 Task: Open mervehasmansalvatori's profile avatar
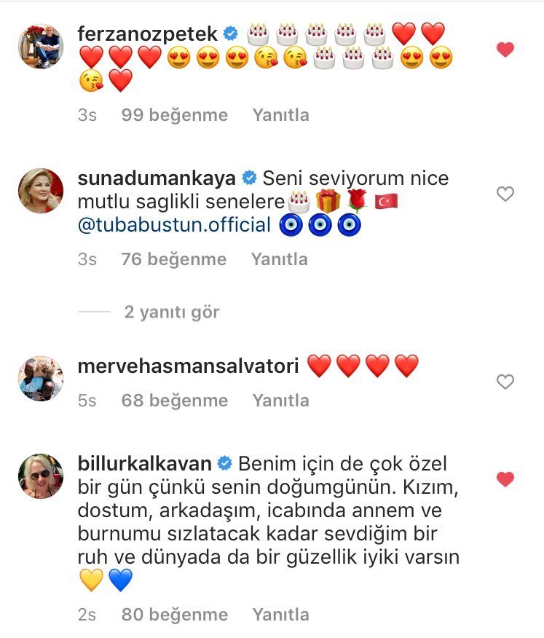tap(41, 379)
